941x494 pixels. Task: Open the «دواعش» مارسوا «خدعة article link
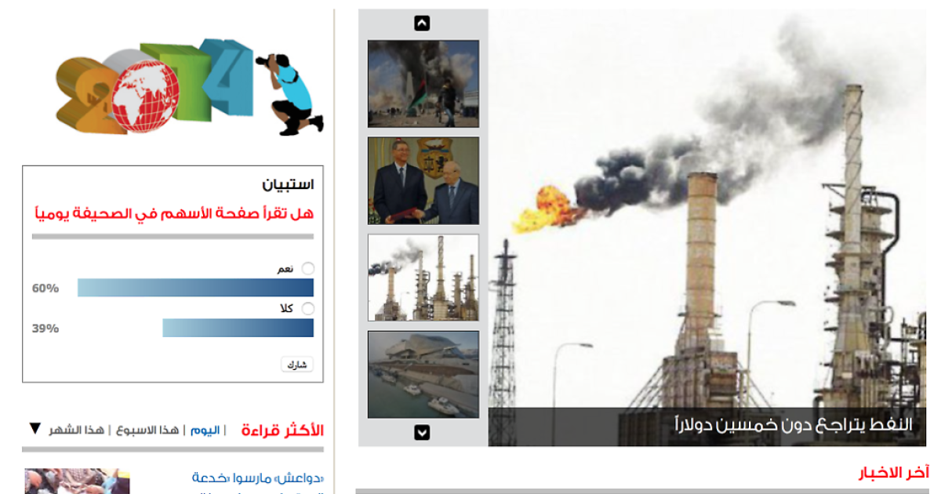pyautogui.click(x=258, y=478)
